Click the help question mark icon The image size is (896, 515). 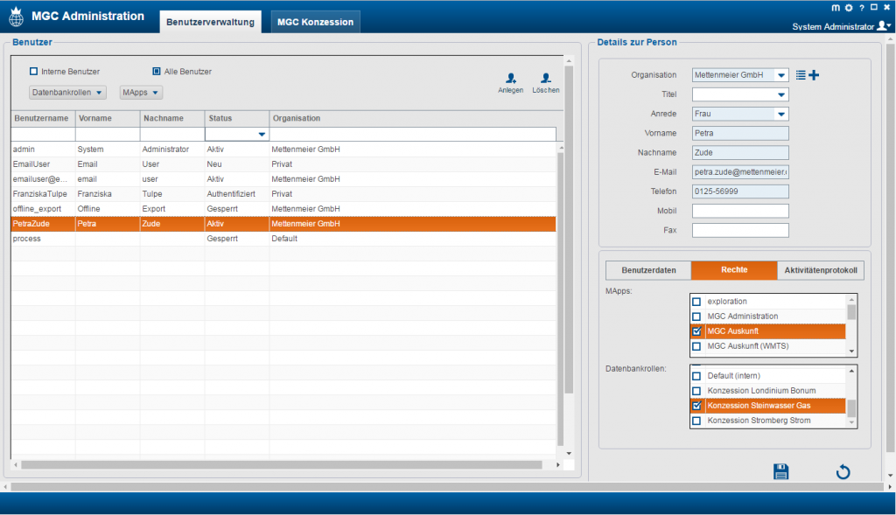[861, 8]
